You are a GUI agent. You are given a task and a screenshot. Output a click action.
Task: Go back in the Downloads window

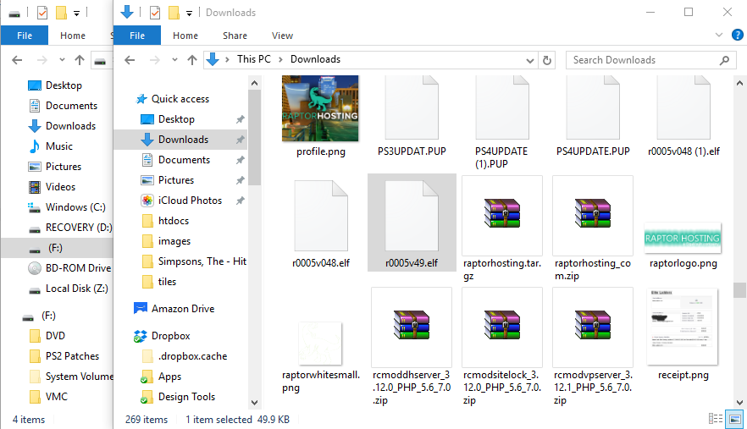pyautogui.click(x=130, y=60)
